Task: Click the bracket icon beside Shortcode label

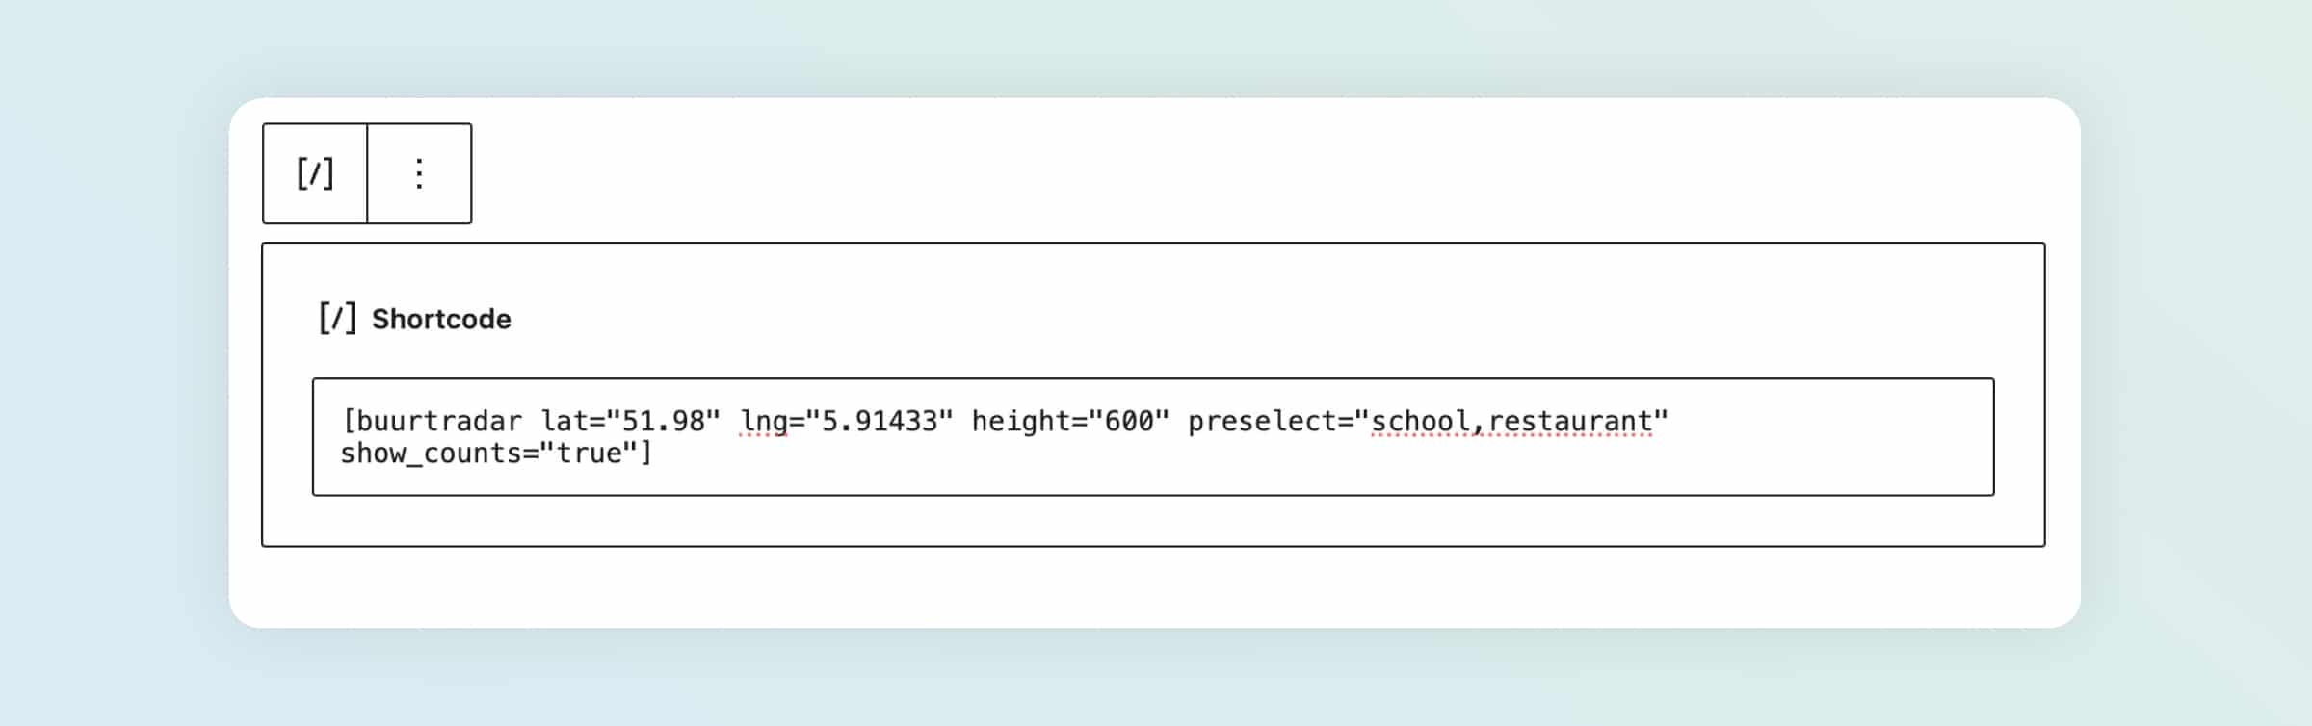Action: (x=337, y=319)
